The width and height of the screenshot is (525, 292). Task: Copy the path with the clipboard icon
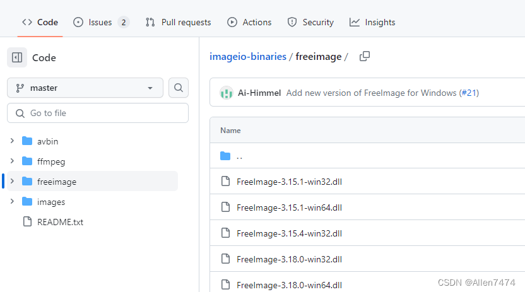click(365, 56)
